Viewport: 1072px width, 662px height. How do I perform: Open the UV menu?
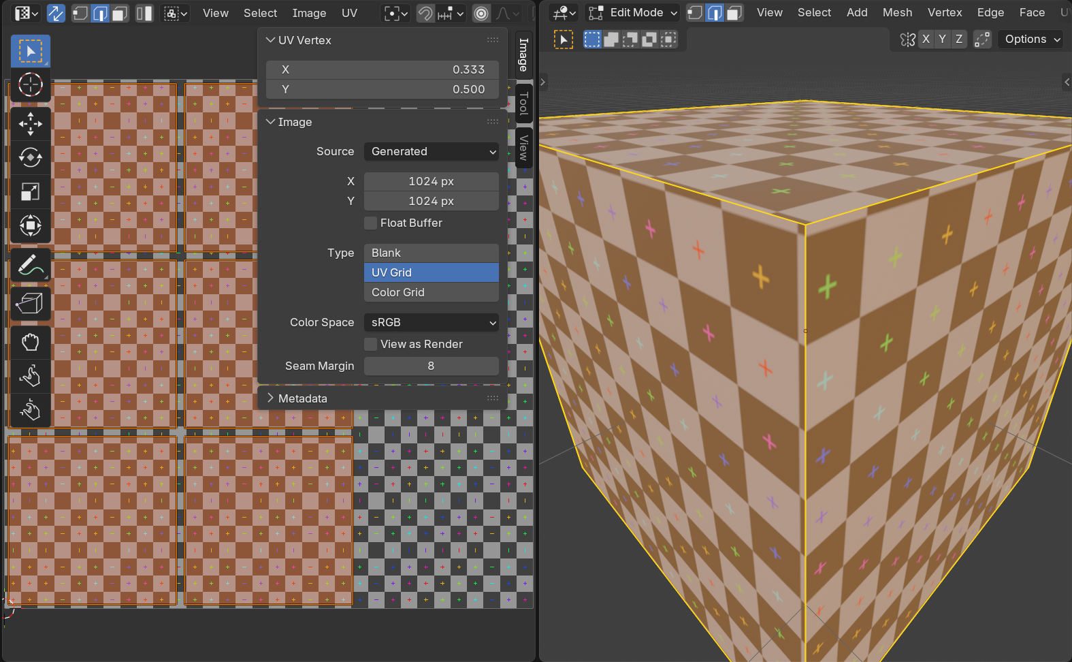click(x=349, y=13)
